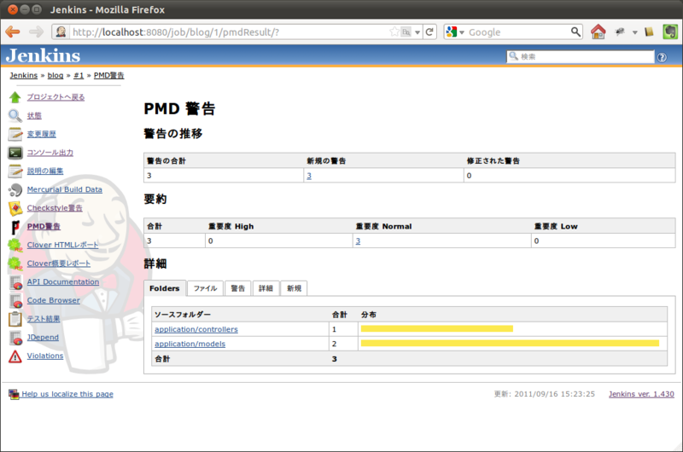Screen dimensions: 683x452
Task: Focus the Jenkins search box
Action: tap(581, 56)
